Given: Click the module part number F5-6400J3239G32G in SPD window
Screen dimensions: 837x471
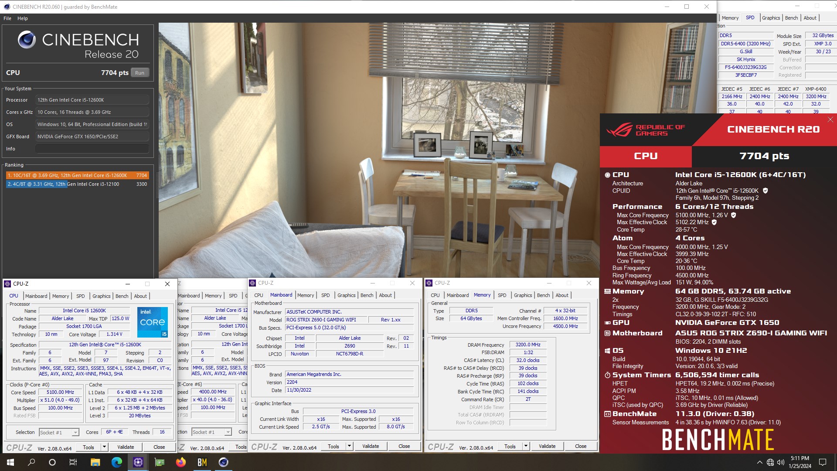Looking at the screenshot, I should [745, 67].
